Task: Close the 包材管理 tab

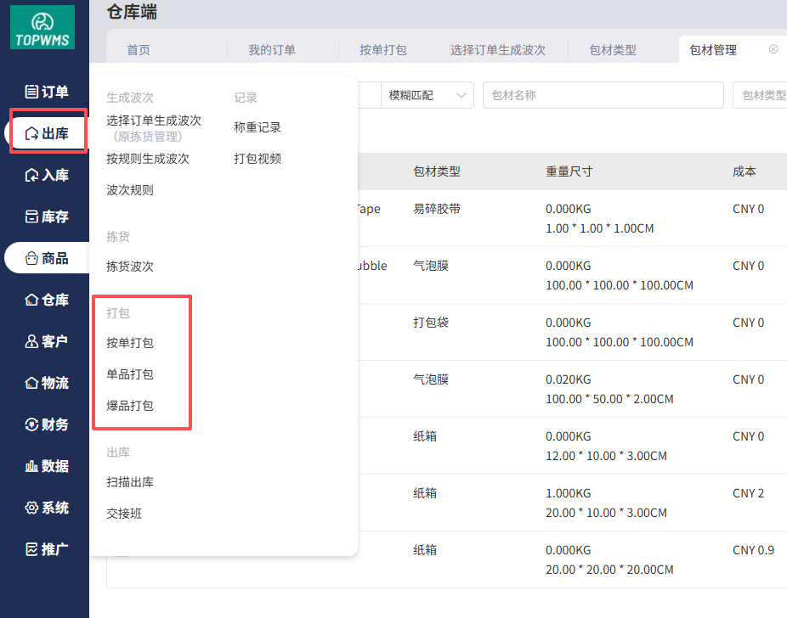Action: (x=773, y=49)
